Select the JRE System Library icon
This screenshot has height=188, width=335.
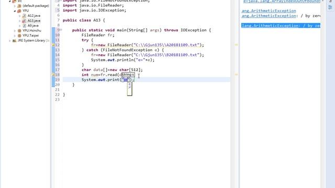14,41
